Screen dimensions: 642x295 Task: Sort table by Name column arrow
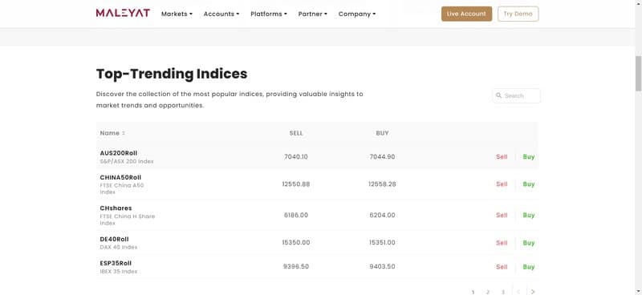pyautogui.click(x=124, y=133)
